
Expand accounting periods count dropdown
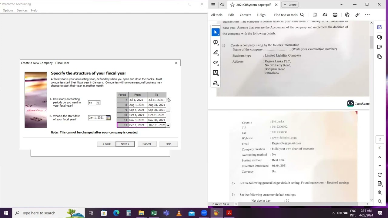(98, 103)
